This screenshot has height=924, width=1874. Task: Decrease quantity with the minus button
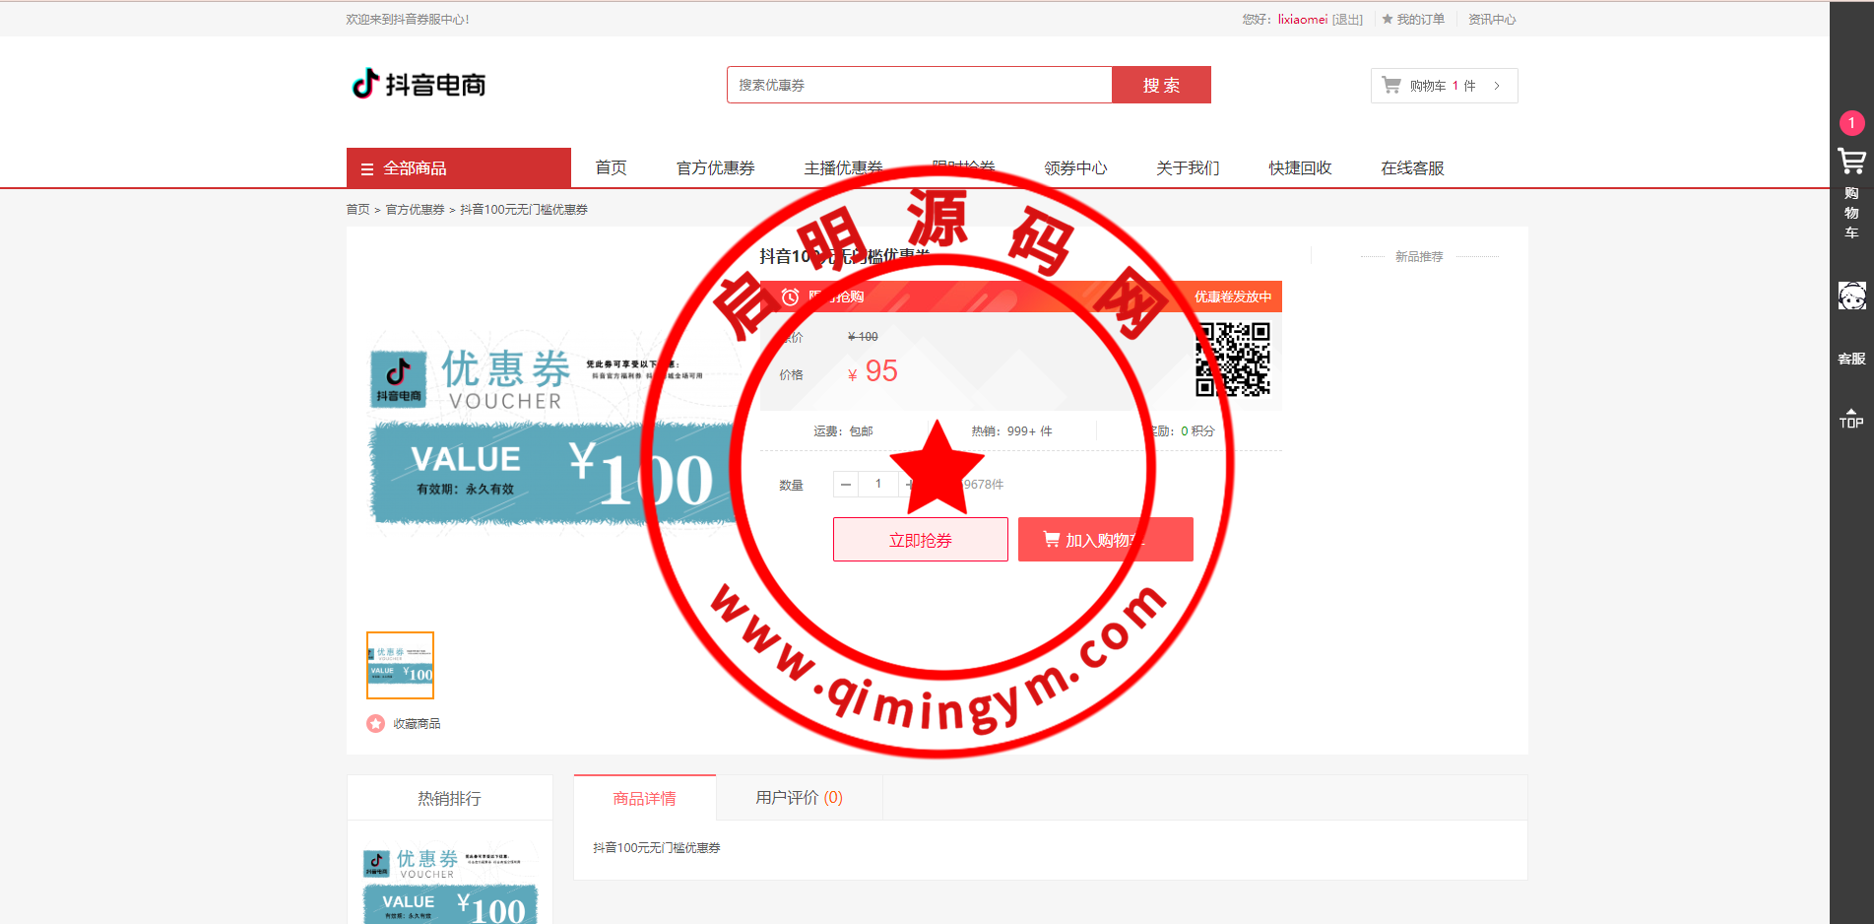[846, 485]
